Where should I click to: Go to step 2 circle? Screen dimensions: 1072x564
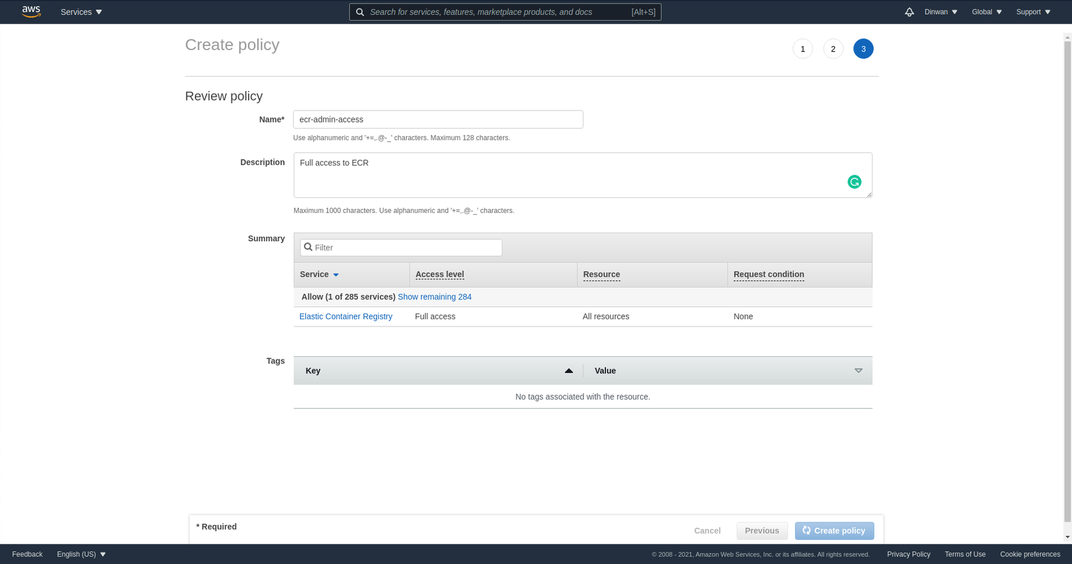pyautogui.click(x=833, y=49)
